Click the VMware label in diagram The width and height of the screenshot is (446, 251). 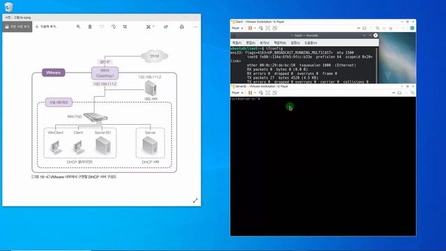click(x=54, y=73)
